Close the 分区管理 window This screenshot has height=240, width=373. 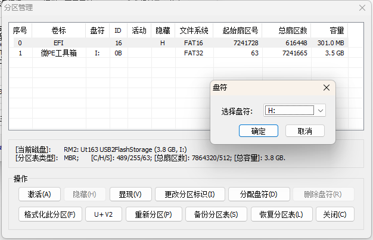[362, 8]
